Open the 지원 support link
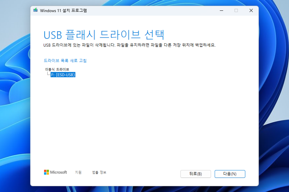 pyautogui.click(x=78, y=172)
